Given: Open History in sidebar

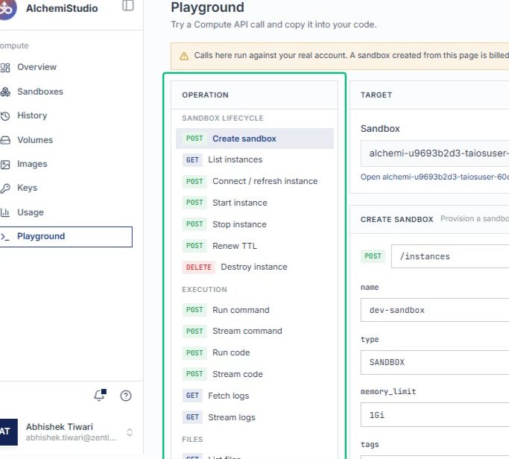Looking at the screenshot, I should pos(32,115).
